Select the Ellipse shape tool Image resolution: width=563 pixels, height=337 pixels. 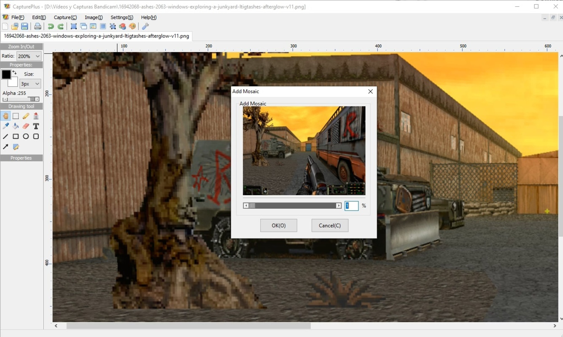coord(26,136)
